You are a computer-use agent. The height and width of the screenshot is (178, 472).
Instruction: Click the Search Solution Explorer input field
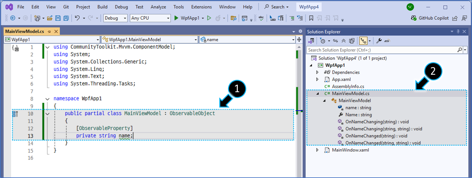point(382,50)
